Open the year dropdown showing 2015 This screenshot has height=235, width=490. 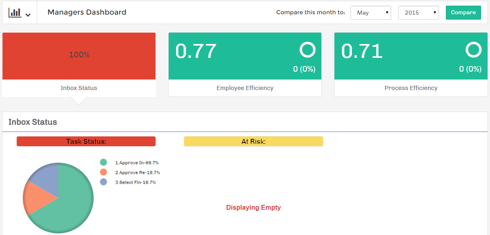coord(418,13)
